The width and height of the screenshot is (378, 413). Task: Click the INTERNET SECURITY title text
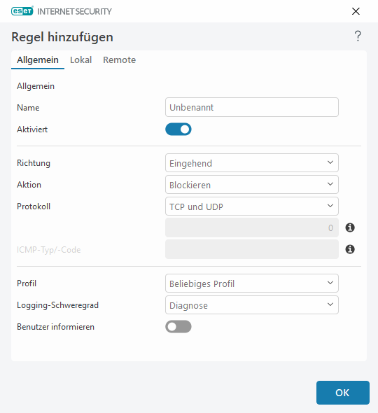coord(74,11)
